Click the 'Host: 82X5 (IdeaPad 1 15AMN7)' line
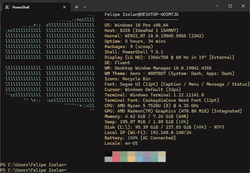This screenshot has width=250, height=173. point(142,31)
